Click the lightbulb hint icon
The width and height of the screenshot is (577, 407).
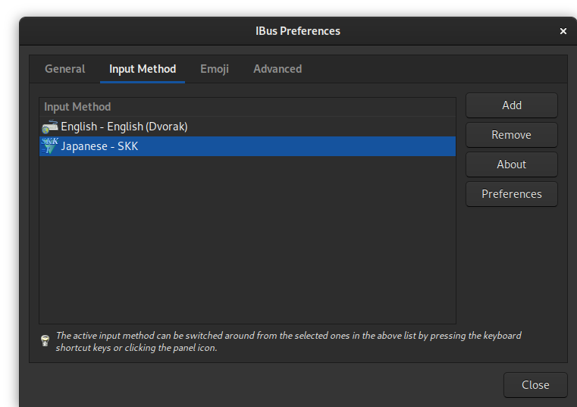pos(45,341)
